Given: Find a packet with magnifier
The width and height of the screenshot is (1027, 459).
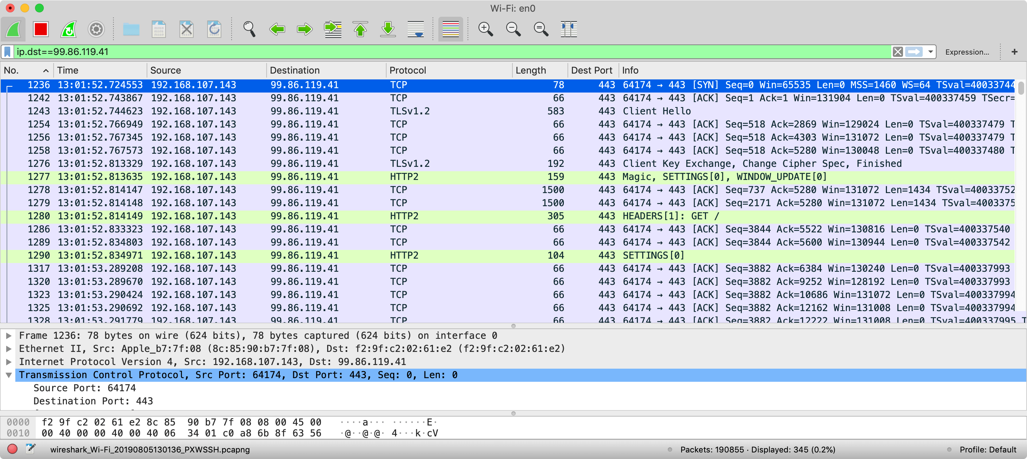Looking at the screenshot, I should (249, 29).
